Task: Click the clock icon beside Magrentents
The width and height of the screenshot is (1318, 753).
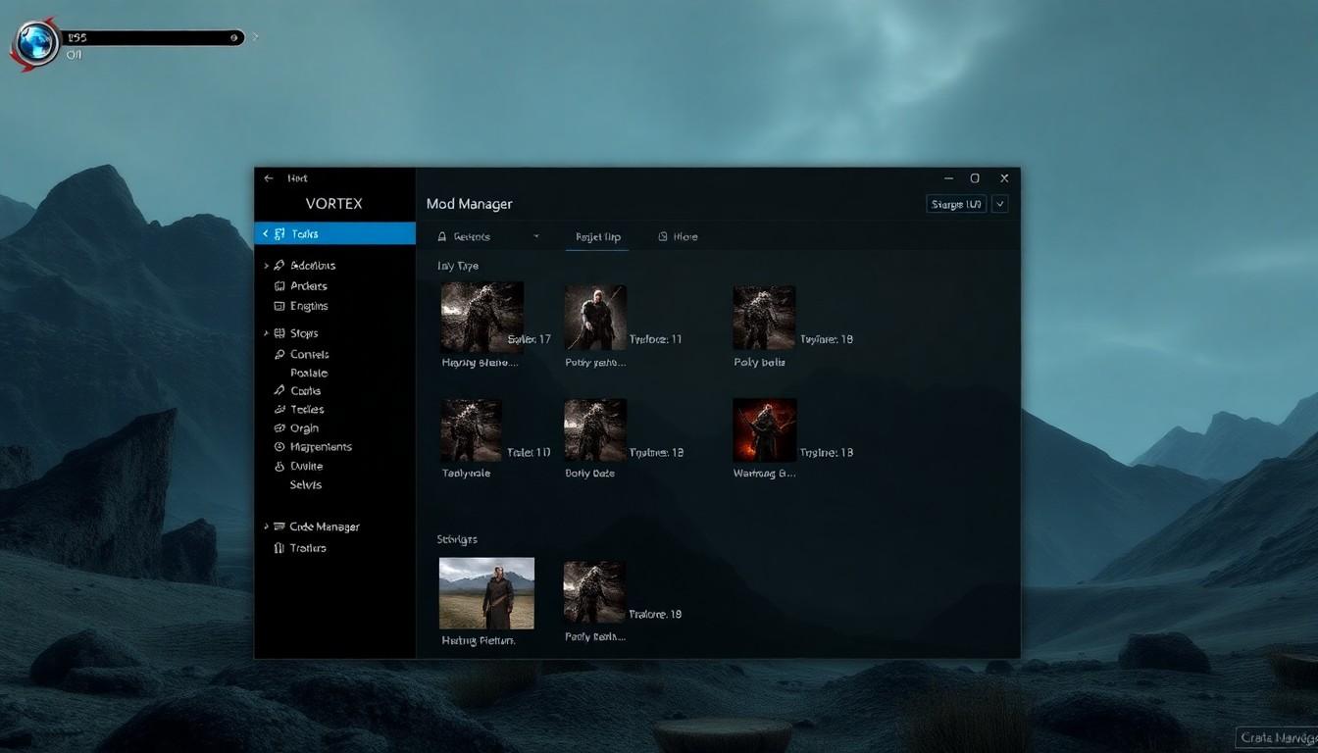Action: point(279,447)
